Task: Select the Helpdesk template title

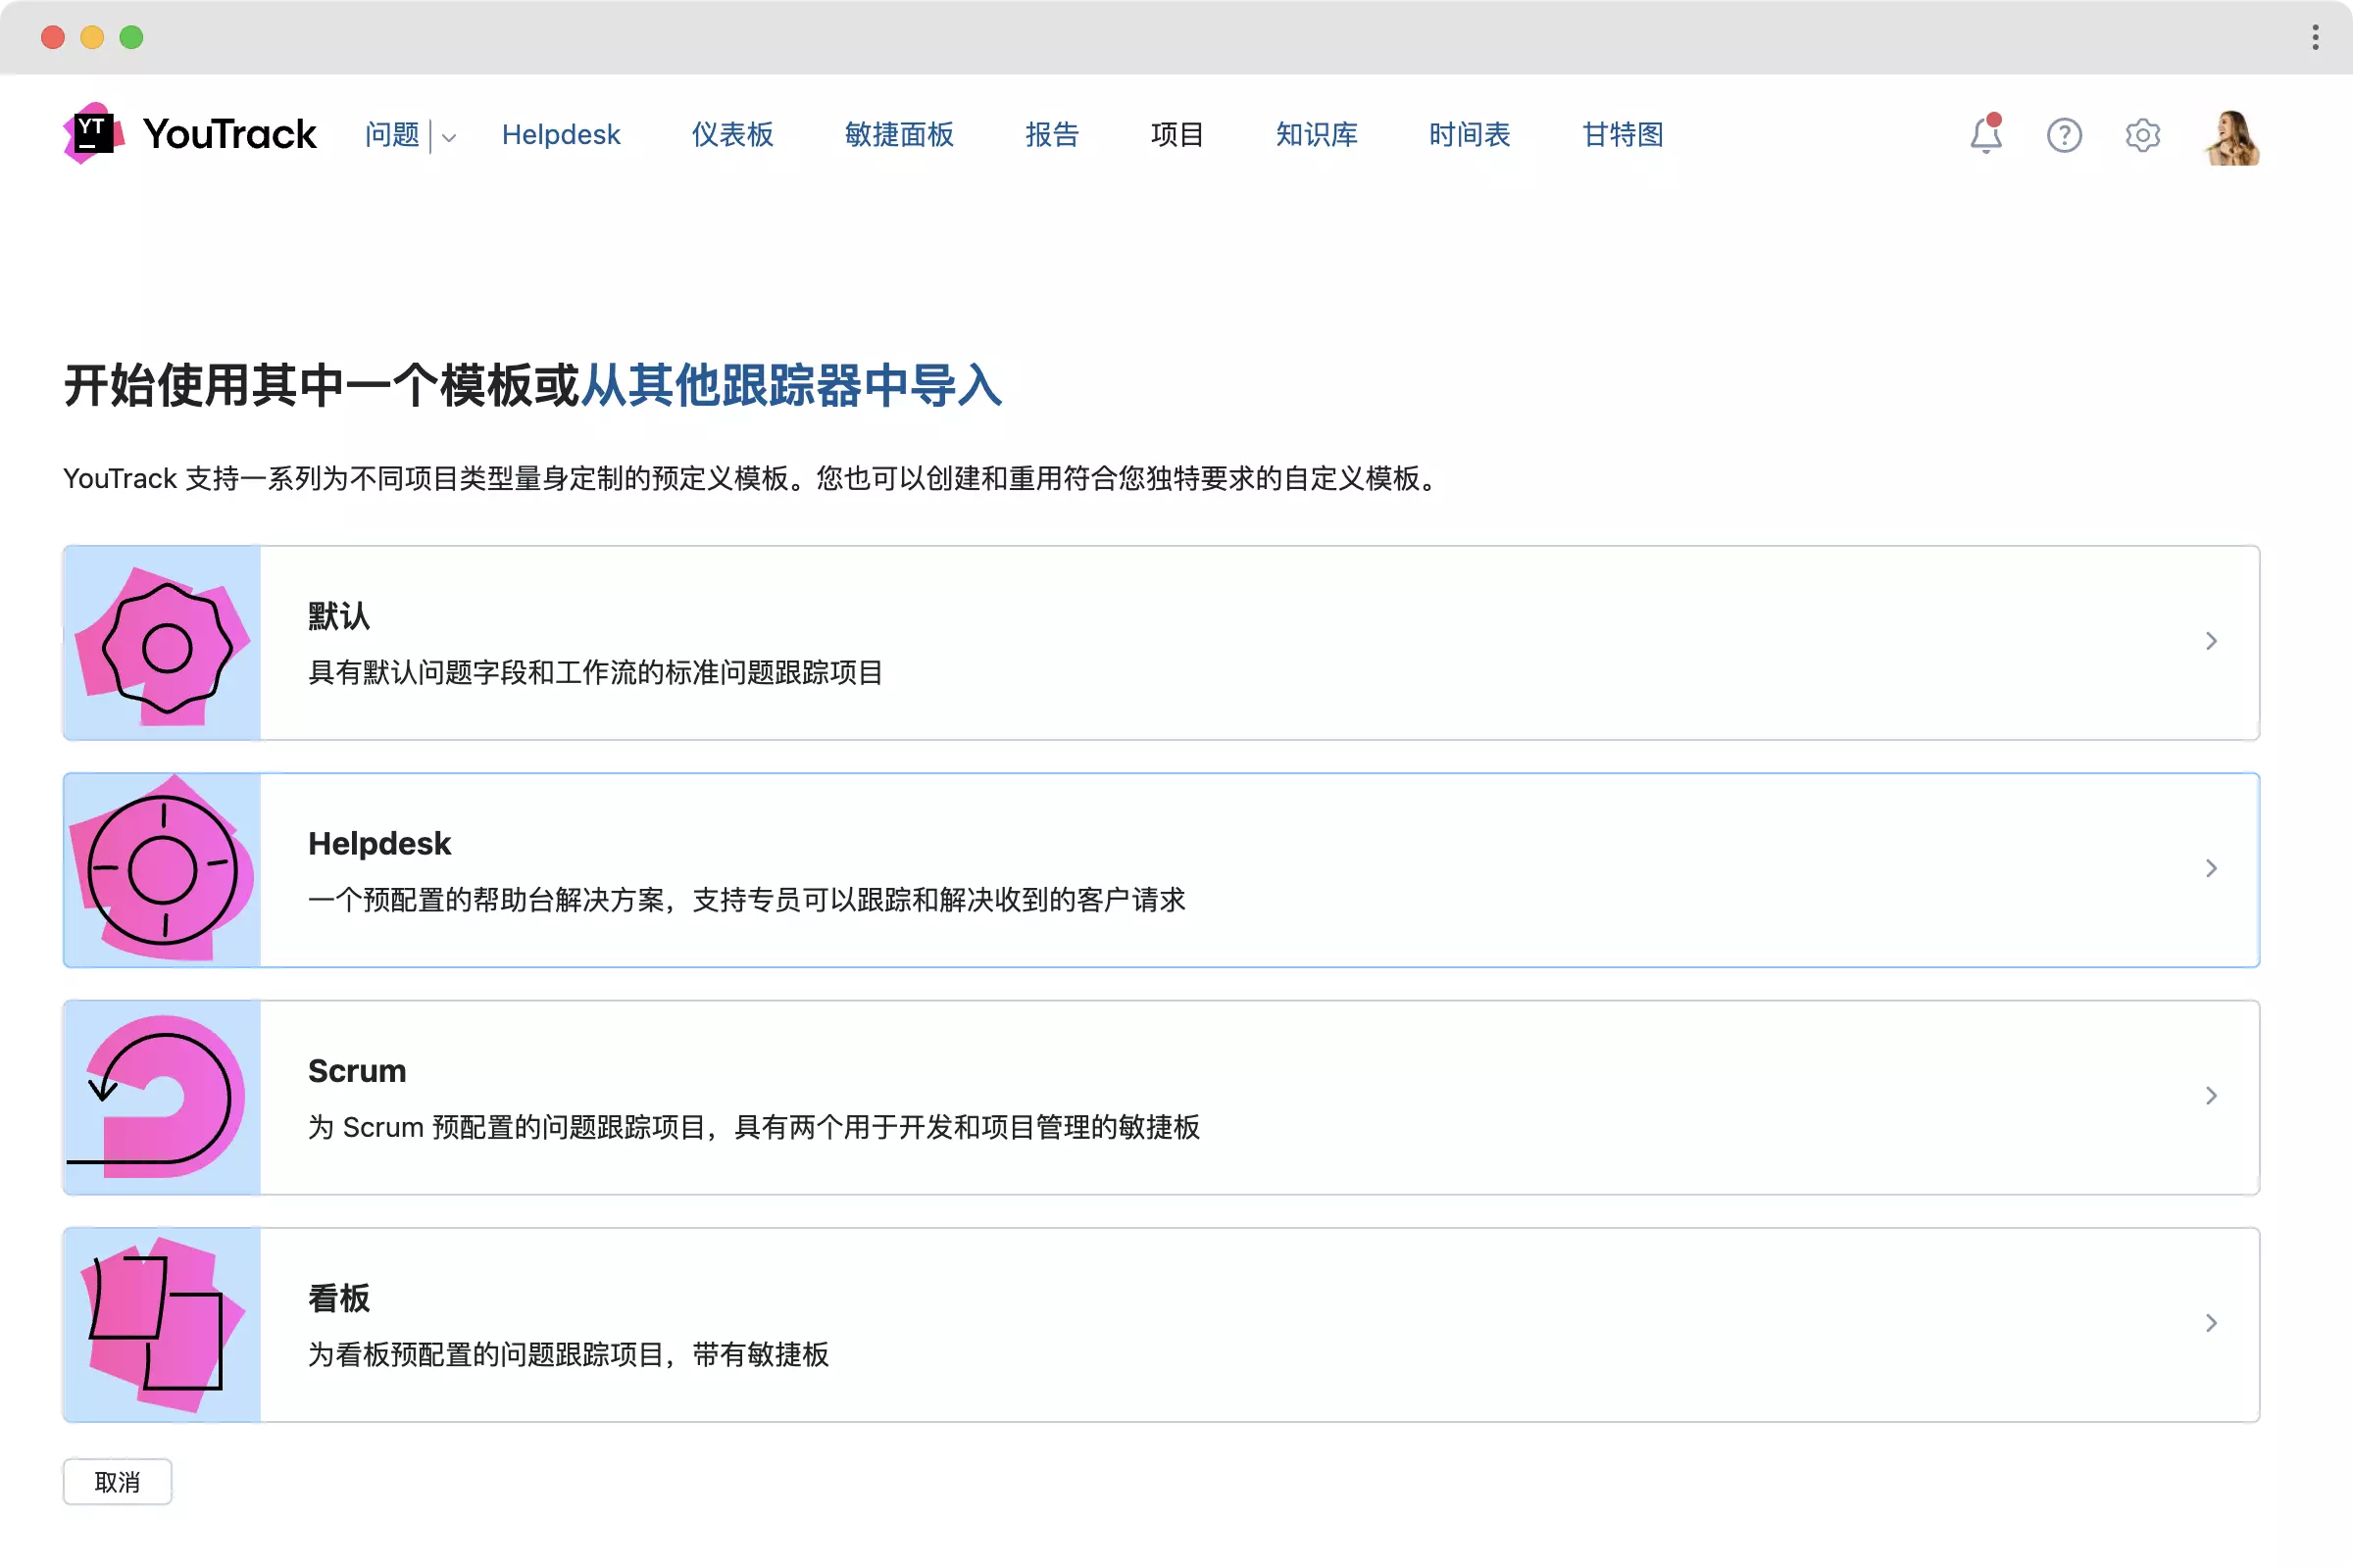Action: (379, 843)
